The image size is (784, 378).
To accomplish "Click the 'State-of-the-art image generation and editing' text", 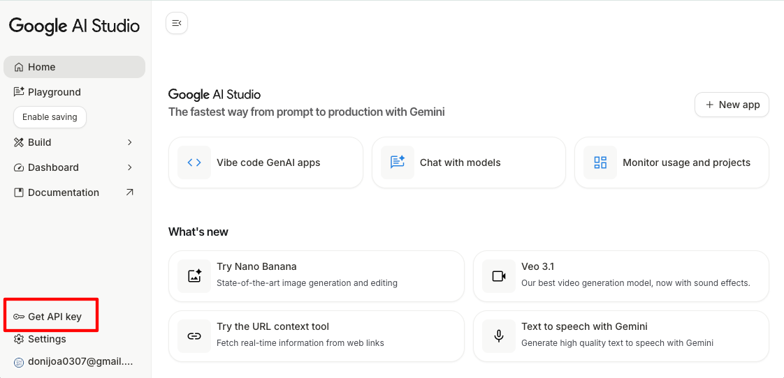I will [x=307, y=283].
